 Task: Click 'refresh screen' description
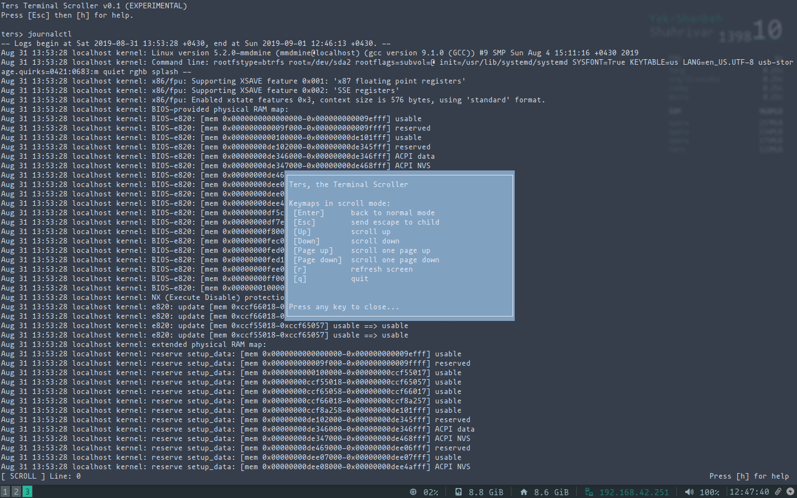coord(382,269)
